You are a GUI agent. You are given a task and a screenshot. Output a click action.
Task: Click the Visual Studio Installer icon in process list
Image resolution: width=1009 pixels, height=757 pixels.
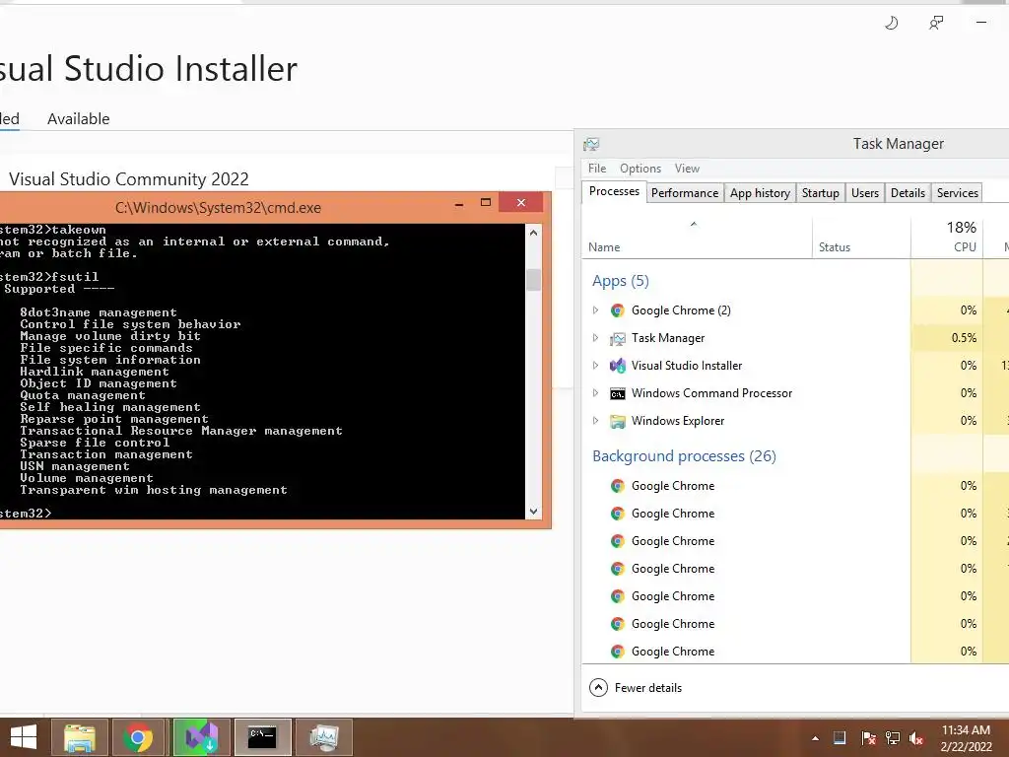[x=618, y=366]
